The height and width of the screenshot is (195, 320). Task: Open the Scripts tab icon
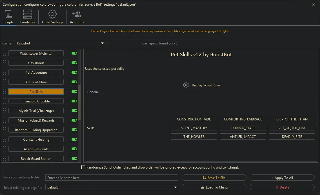pos(8,14)
